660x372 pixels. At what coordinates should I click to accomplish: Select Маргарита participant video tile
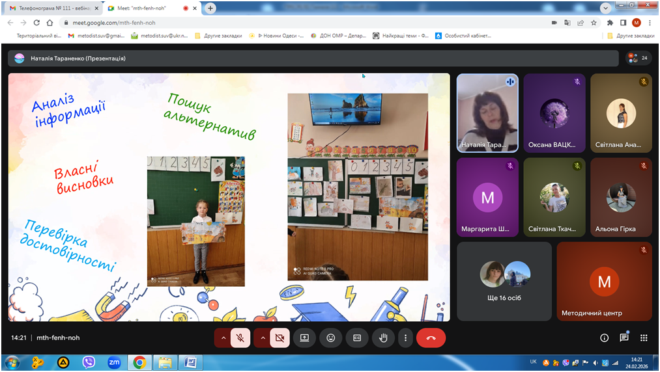487,198
